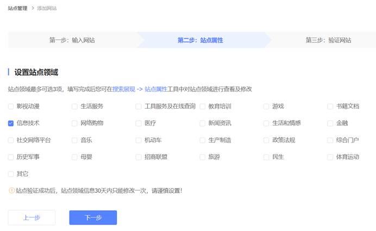Enable the 教育培训 category checkbox

point(203,107)
